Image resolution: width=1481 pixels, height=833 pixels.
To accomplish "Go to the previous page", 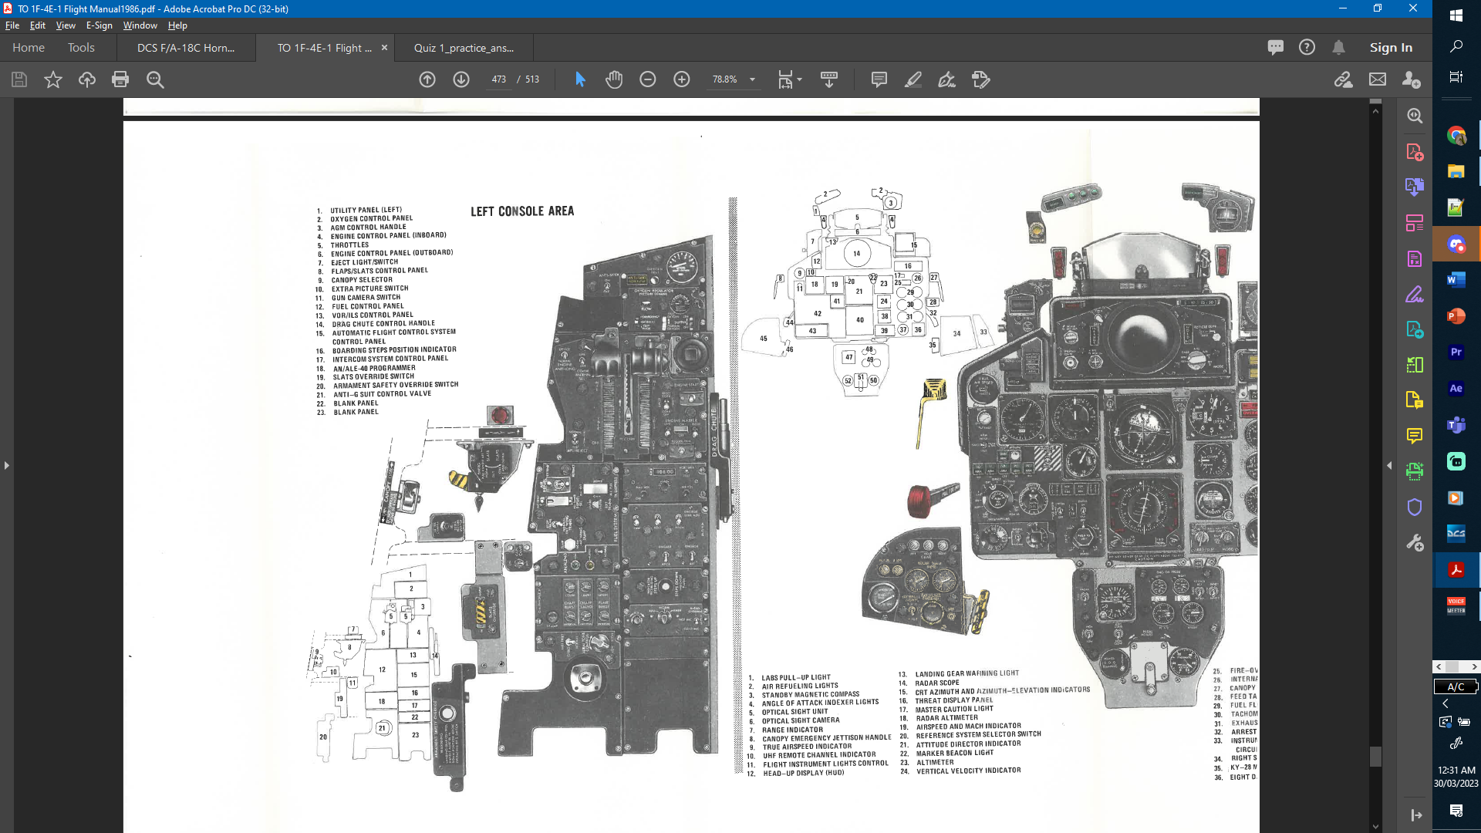I will (x=427, y=79).
